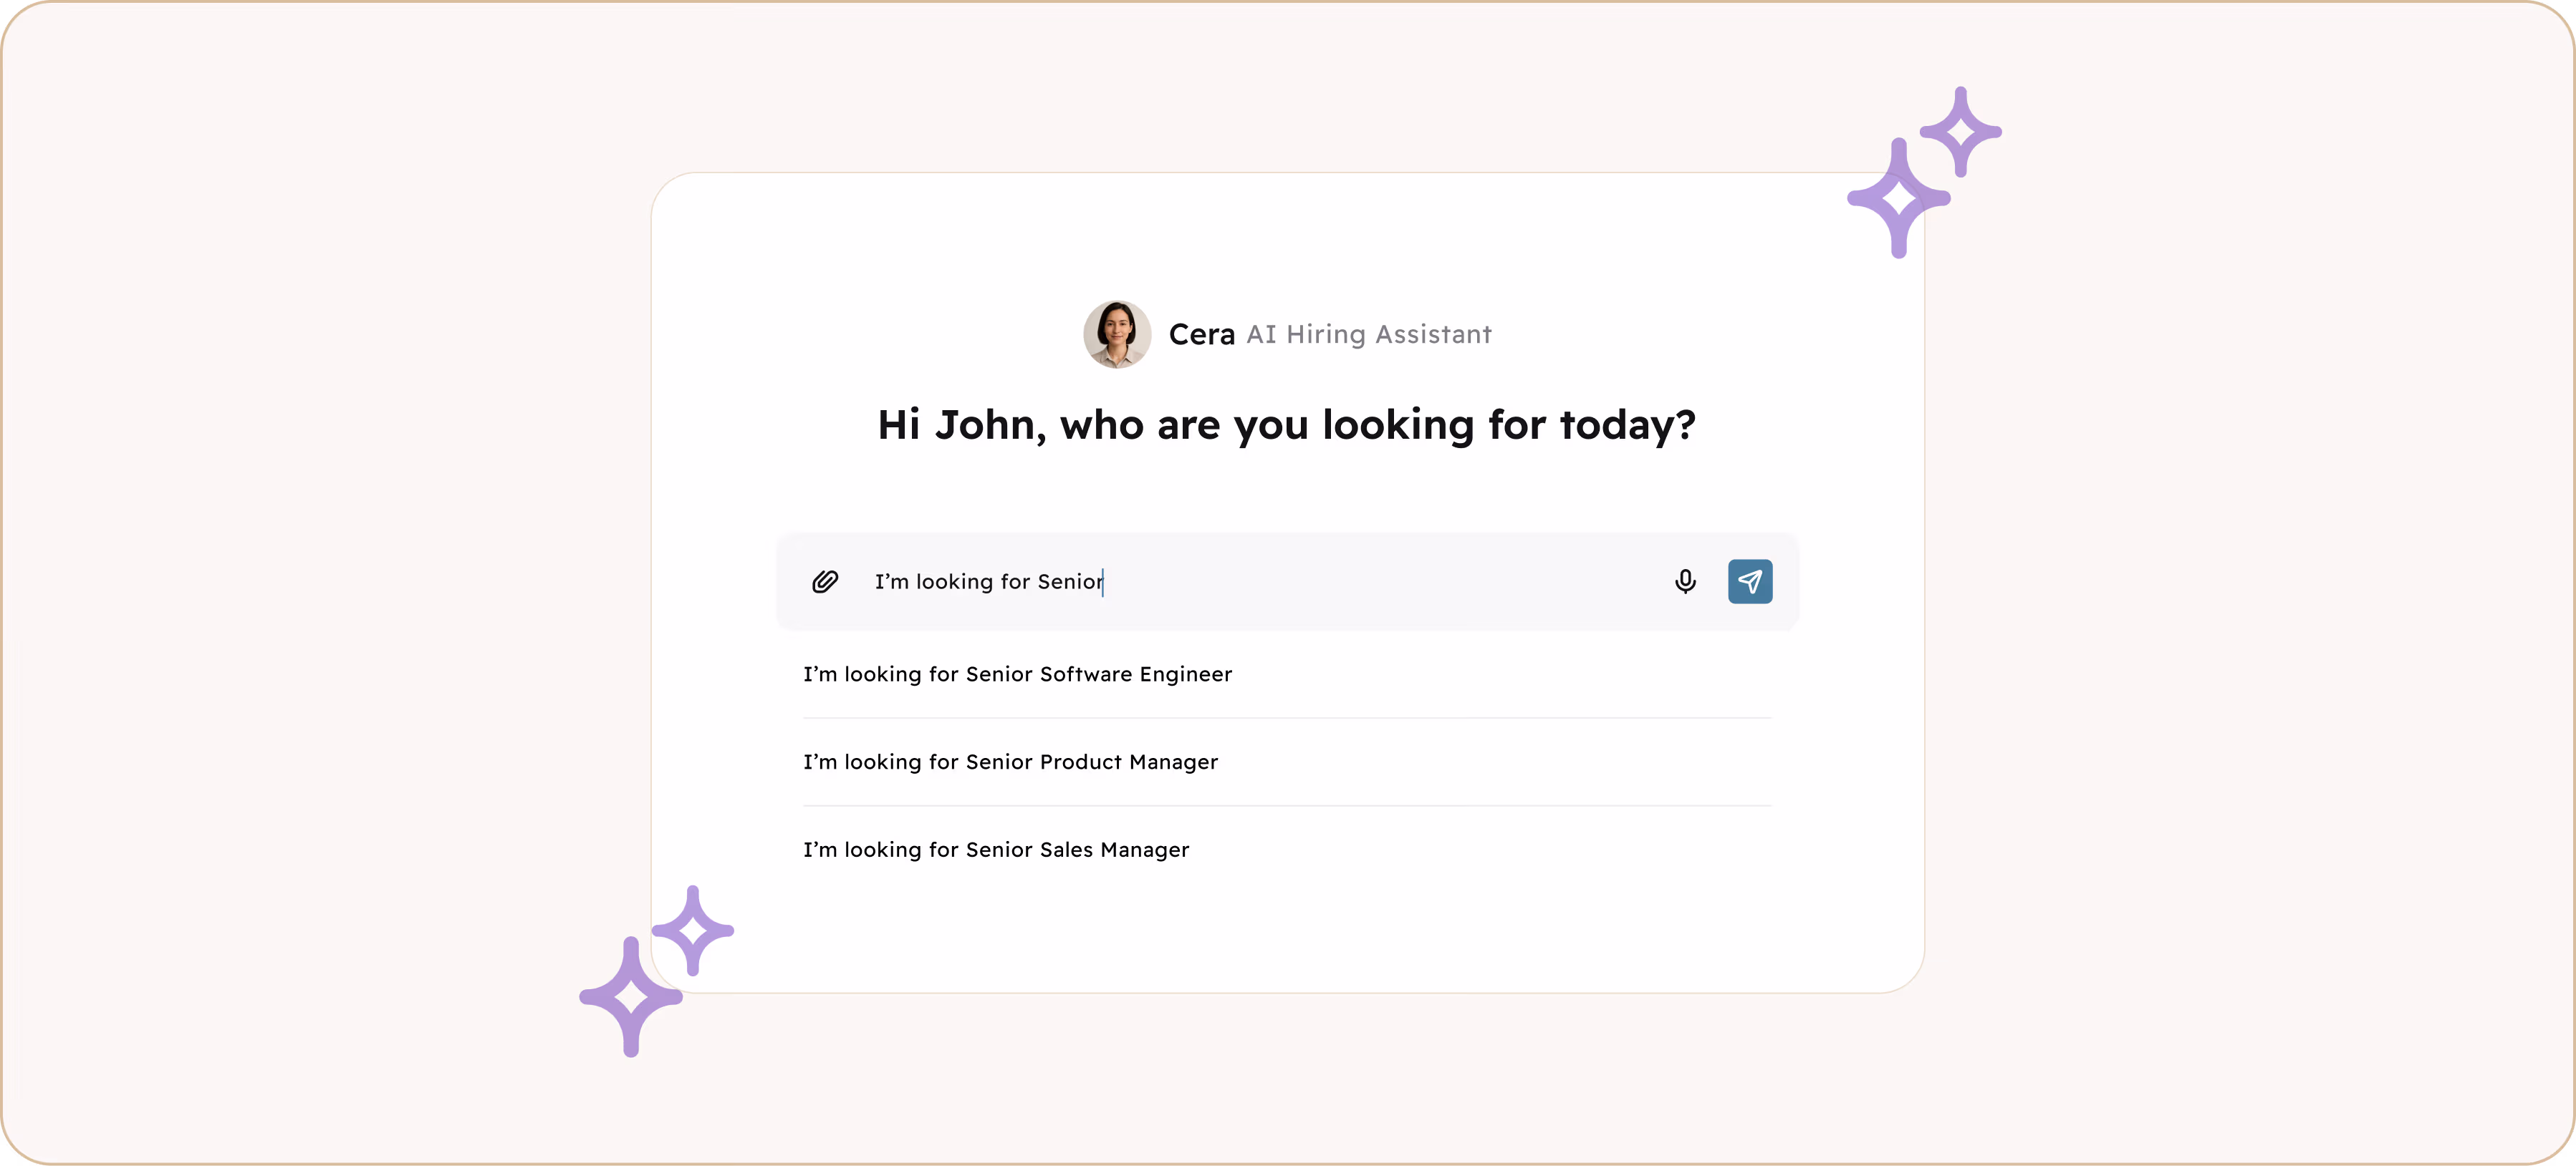Click the paperclip attachment icon

click(x=825, y=581)
